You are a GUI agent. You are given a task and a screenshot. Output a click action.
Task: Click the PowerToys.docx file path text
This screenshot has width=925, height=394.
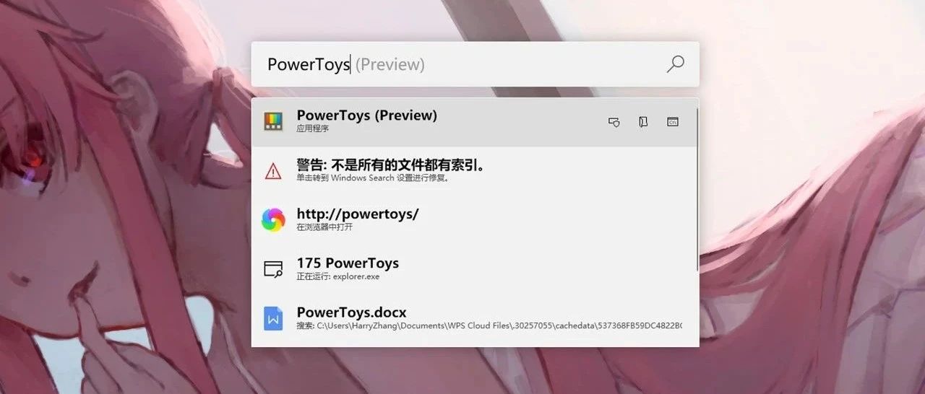click(x=489, y=326)
